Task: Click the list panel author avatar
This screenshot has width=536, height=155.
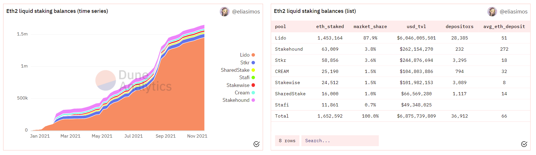Action: point(492,11)
